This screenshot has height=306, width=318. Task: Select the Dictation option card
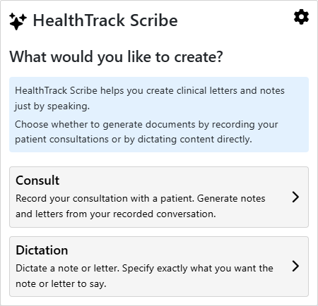tap(159, 267)
